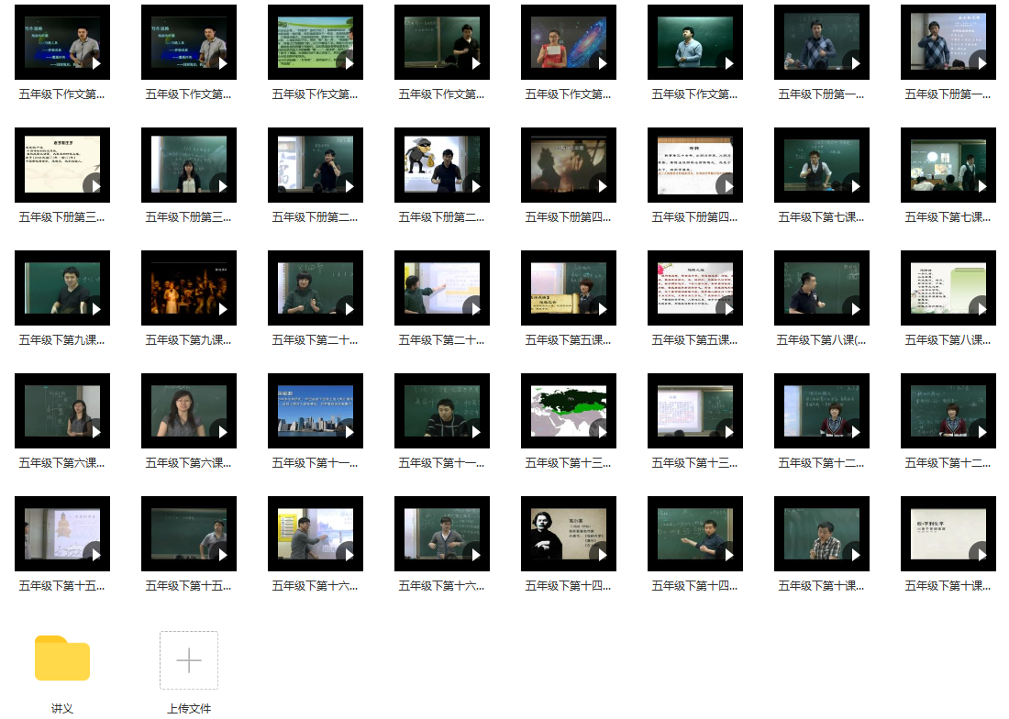1009x719 pixels.
Task: Click the 上传文件 label
Action: coord(189,708)
